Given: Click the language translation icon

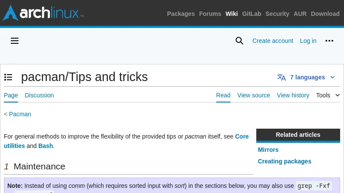Looking at the screenshot, I should click(x=282, y=77).
